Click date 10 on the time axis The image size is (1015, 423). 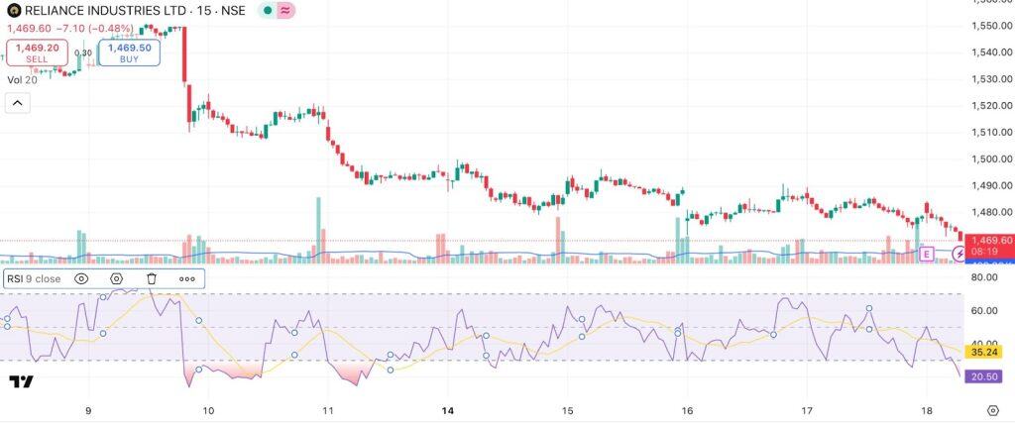click(x=208, y=411)
